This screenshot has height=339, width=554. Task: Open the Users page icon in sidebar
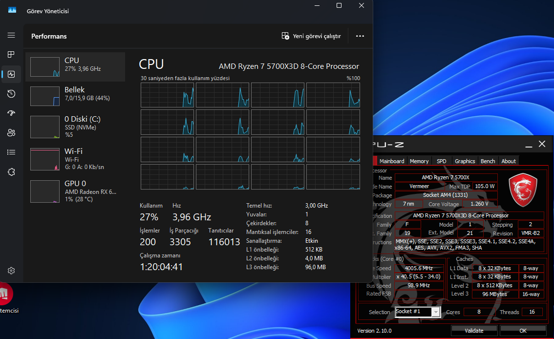11,133
